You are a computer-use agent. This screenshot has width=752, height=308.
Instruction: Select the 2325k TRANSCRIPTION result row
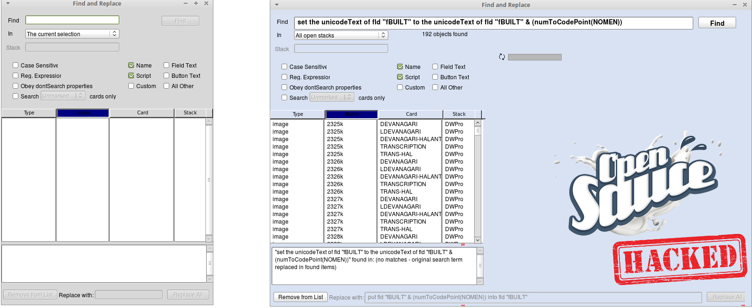[372, 147]
